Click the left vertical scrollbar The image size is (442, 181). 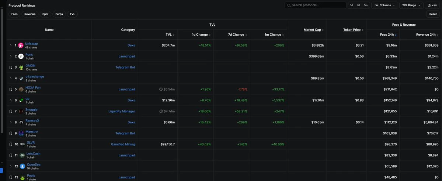coord(2,70)
